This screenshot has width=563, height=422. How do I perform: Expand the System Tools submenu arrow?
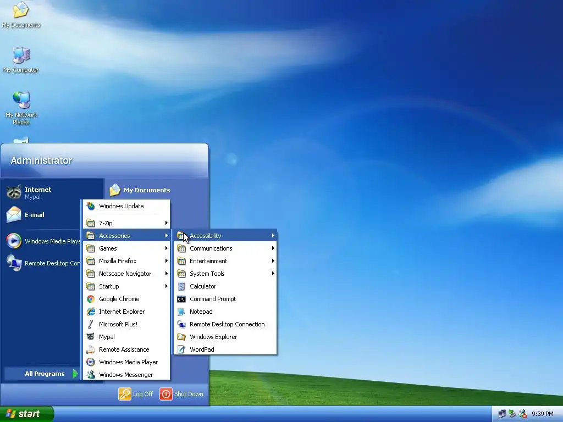pyautogui.click(x=273, y=274)
